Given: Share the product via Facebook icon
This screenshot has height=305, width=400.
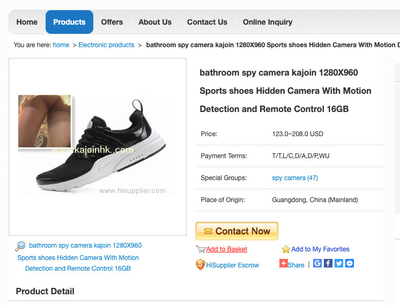Looking at the screenshot, I should (328, 264).
